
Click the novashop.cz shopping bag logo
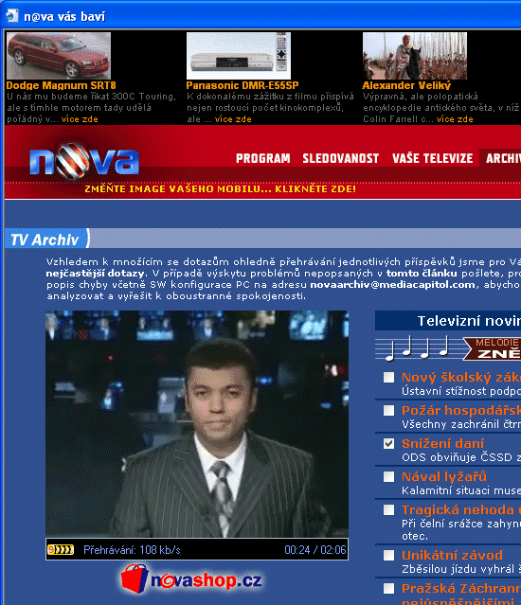pyautogui.click(x=191, y=578)
